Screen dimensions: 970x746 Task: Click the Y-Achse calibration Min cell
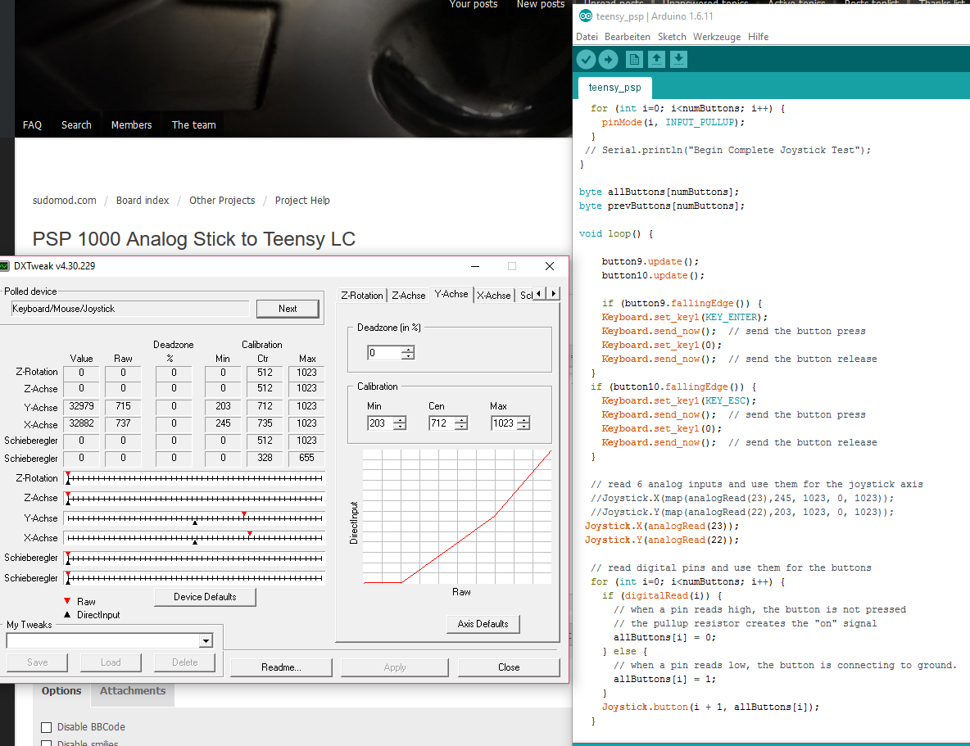click(223, 406)
